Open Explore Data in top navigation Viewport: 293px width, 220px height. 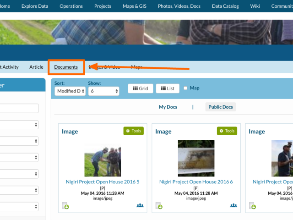tap(35, 6)
